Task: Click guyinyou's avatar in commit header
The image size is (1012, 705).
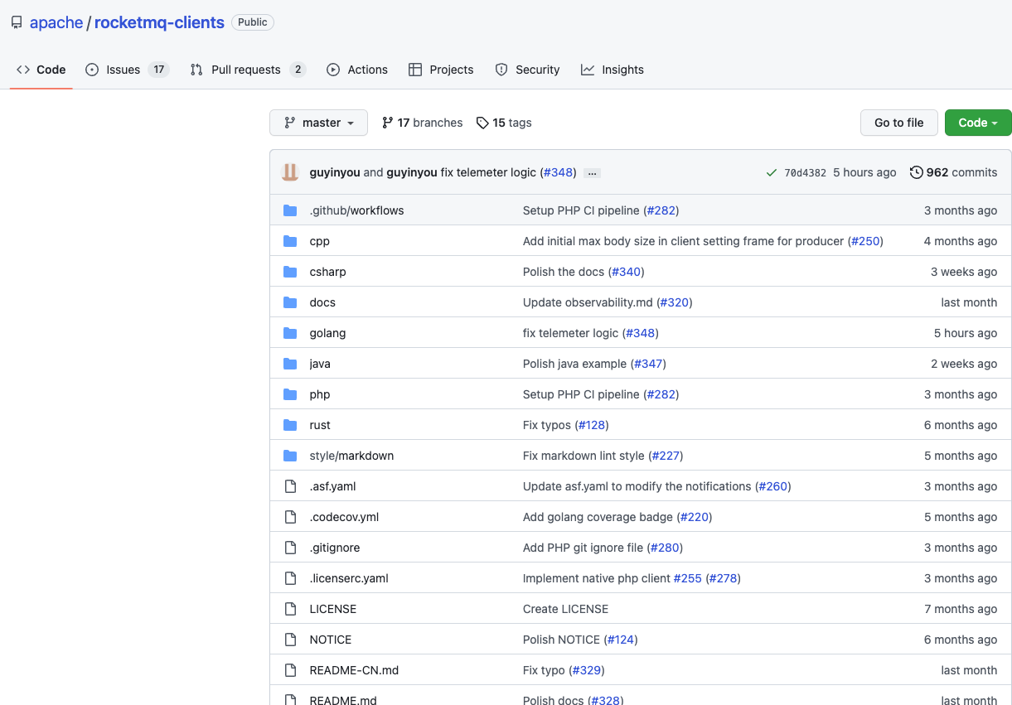Action: (x=289, y=172)
